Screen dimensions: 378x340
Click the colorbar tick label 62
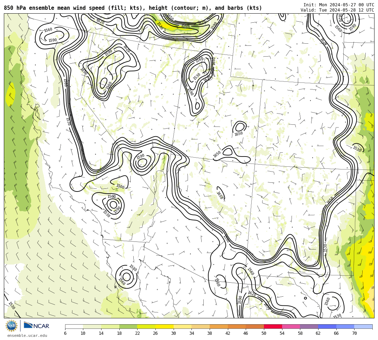[x=318, y=333]
